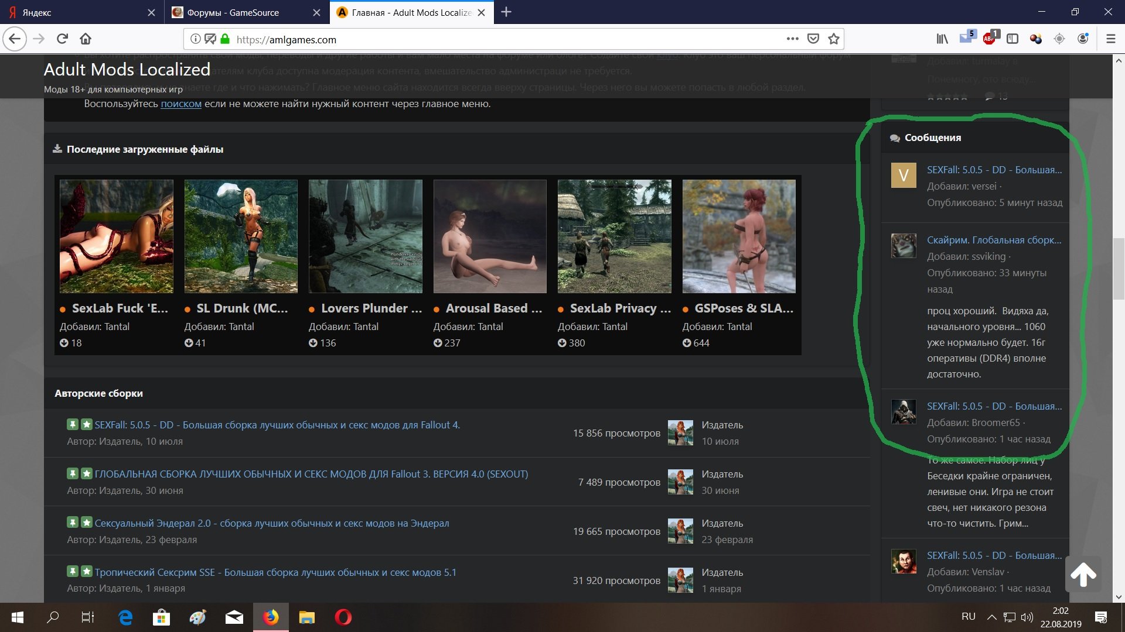
Task: Open Opera browser from the taskbar
Action: 343,617
